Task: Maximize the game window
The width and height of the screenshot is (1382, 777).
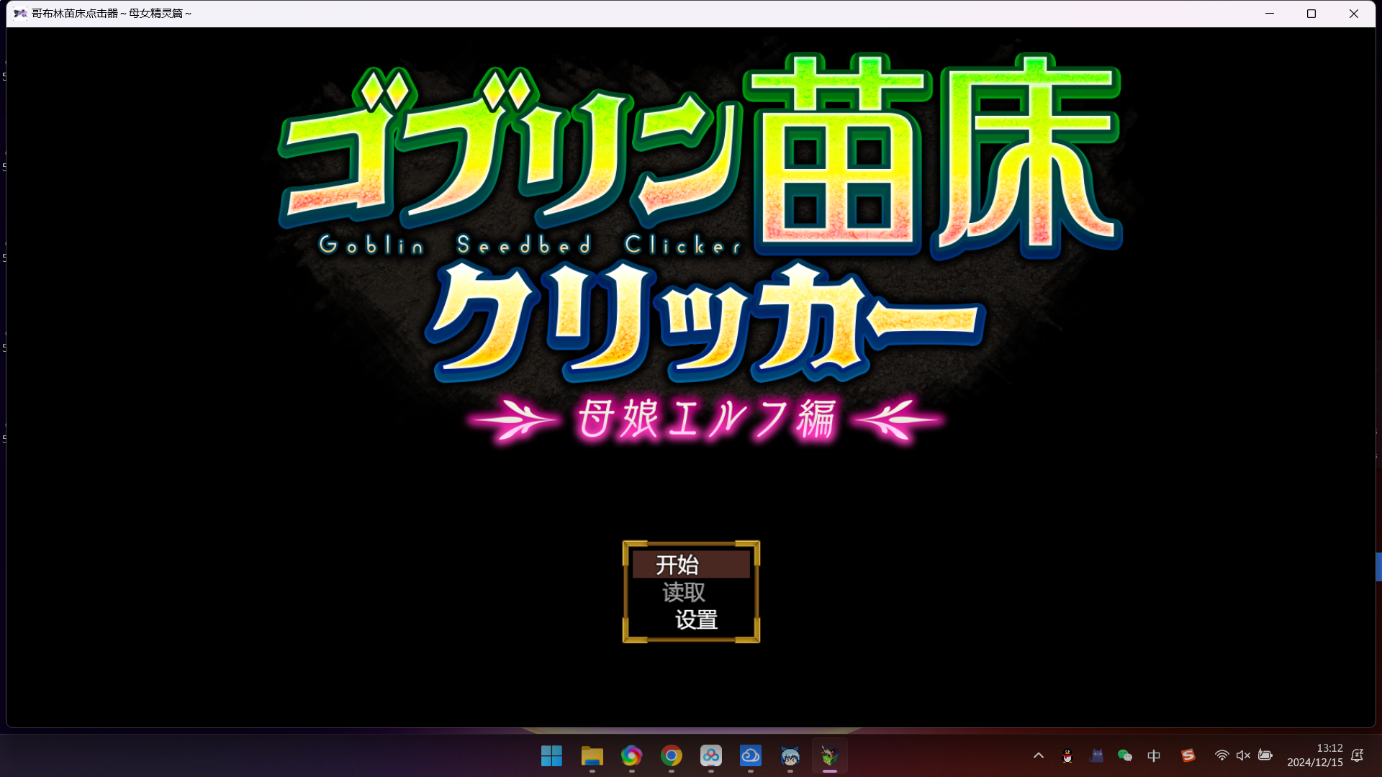Action: pos(1311,14)
